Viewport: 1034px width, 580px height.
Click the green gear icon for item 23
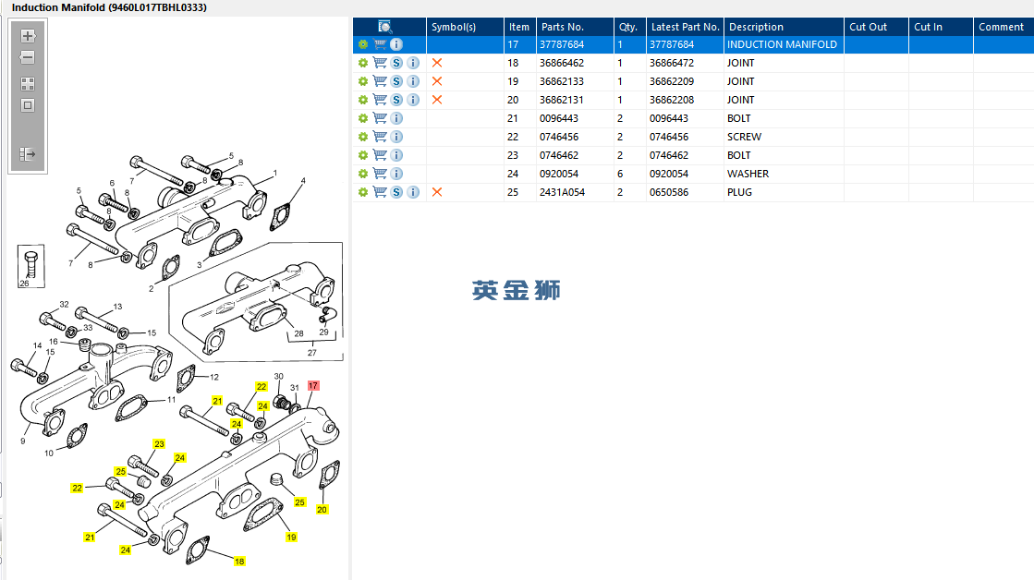(363, 155)
